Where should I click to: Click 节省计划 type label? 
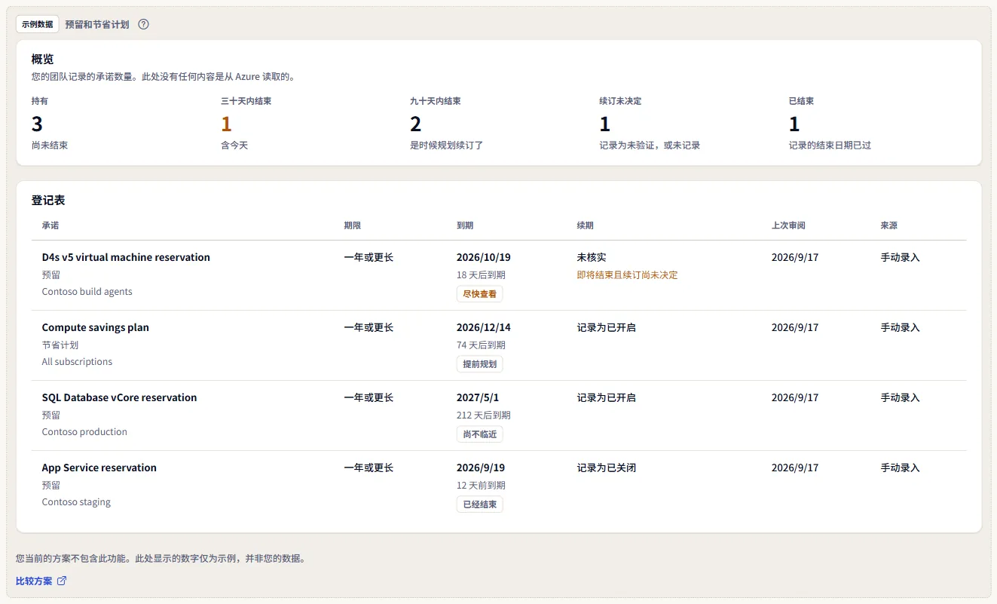click(x=60, y=345)
